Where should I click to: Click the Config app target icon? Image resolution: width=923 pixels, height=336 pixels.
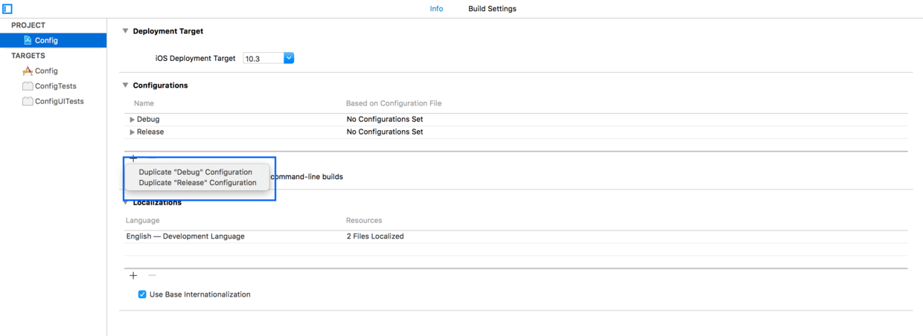[x=28, y=71]
